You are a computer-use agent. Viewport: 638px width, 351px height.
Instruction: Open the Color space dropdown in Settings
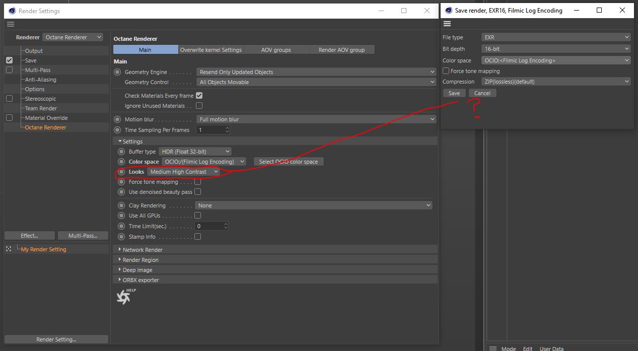pyautogui.click(x=204, y=162)
